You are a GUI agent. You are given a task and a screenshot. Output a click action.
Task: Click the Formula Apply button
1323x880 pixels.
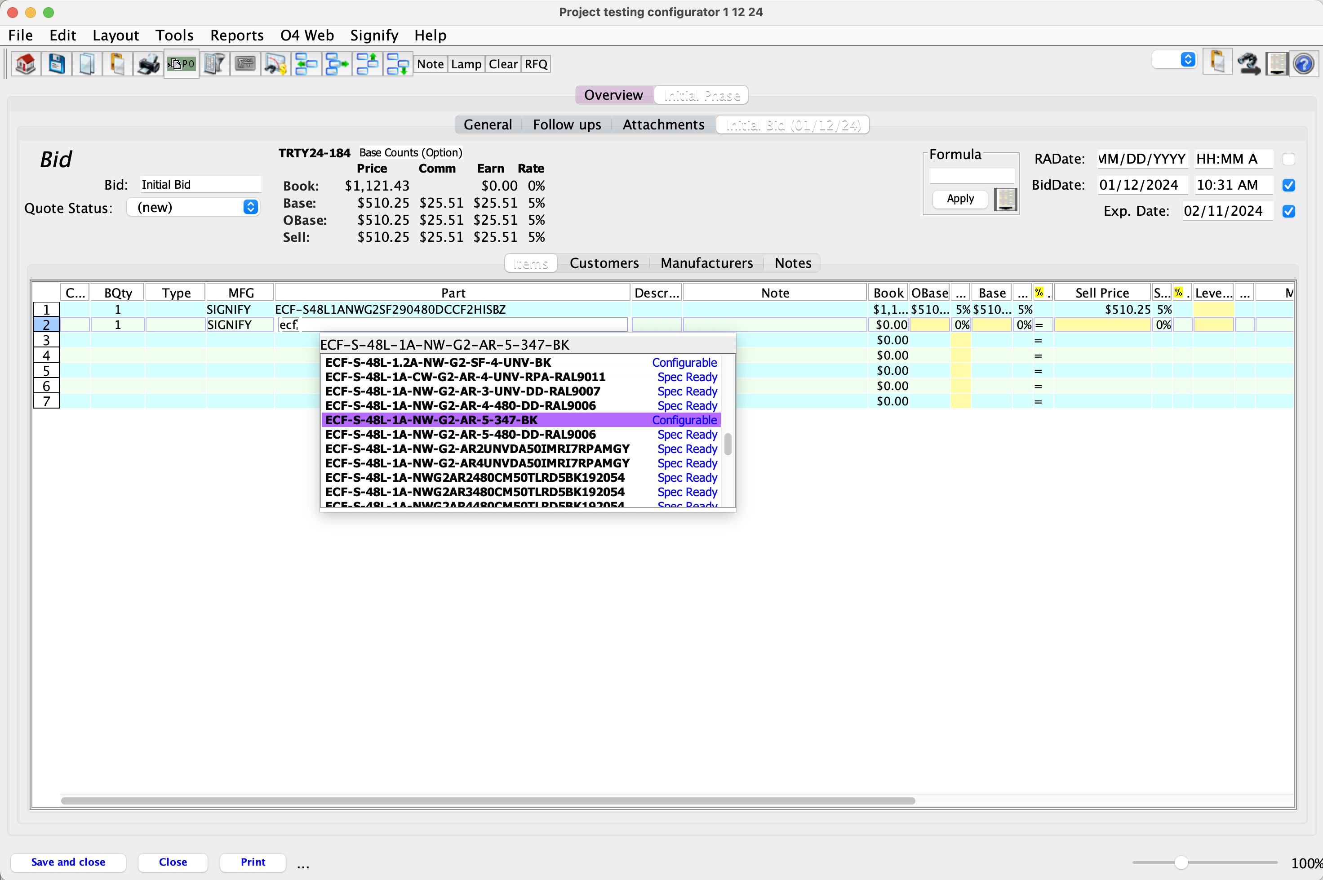click(959, 199)
